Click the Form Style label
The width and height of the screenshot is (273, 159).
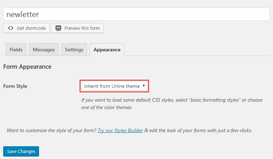tap(15, 86)
